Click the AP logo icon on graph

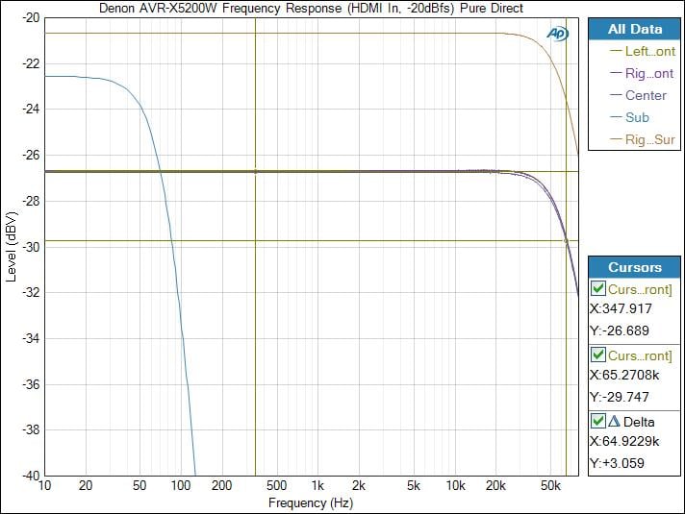tap(557, 34)
